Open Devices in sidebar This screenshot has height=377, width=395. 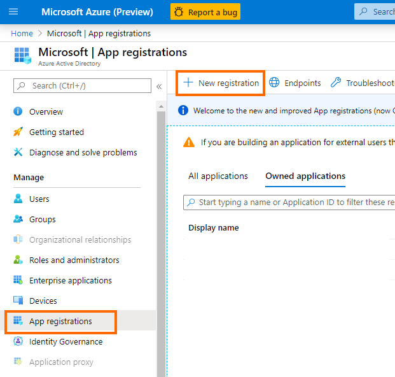[x=43, y=301]
